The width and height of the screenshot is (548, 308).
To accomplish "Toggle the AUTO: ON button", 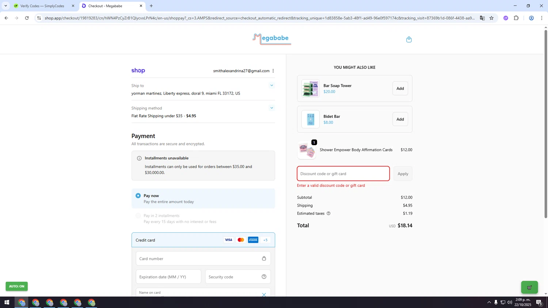I will coord(16,286).
